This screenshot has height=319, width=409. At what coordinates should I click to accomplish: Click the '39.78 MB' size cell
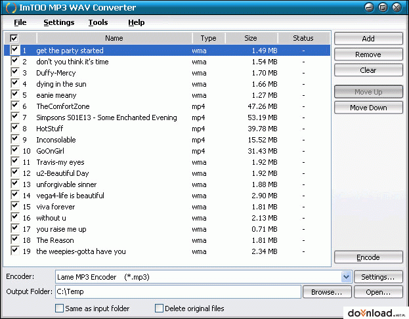pyautogui.click(x=263, y=129)
